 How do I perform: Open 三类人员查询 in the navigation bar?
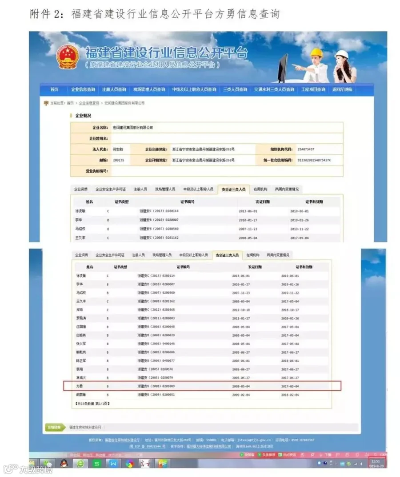[235, 89]
